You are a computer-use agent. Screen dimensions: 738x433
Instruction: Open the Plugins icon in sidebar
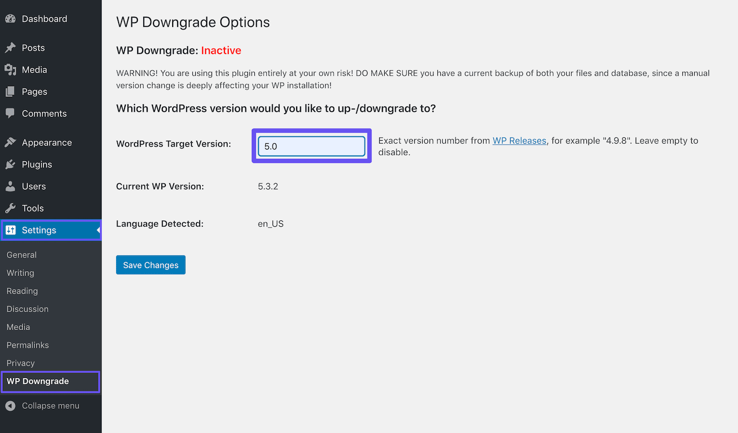[x=11, y=164]
